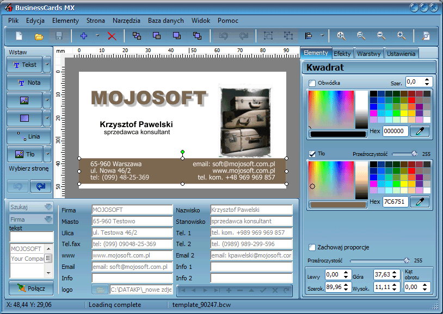
Task: Create a new document with toolbar icon
Action: click(x=19, y=36)
